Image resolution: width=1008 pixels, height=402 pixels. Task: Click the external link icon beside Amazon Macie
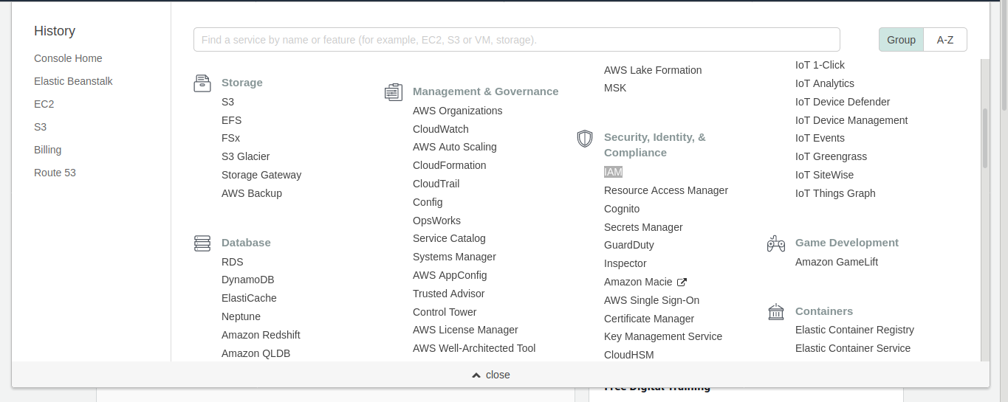[682, 282]
